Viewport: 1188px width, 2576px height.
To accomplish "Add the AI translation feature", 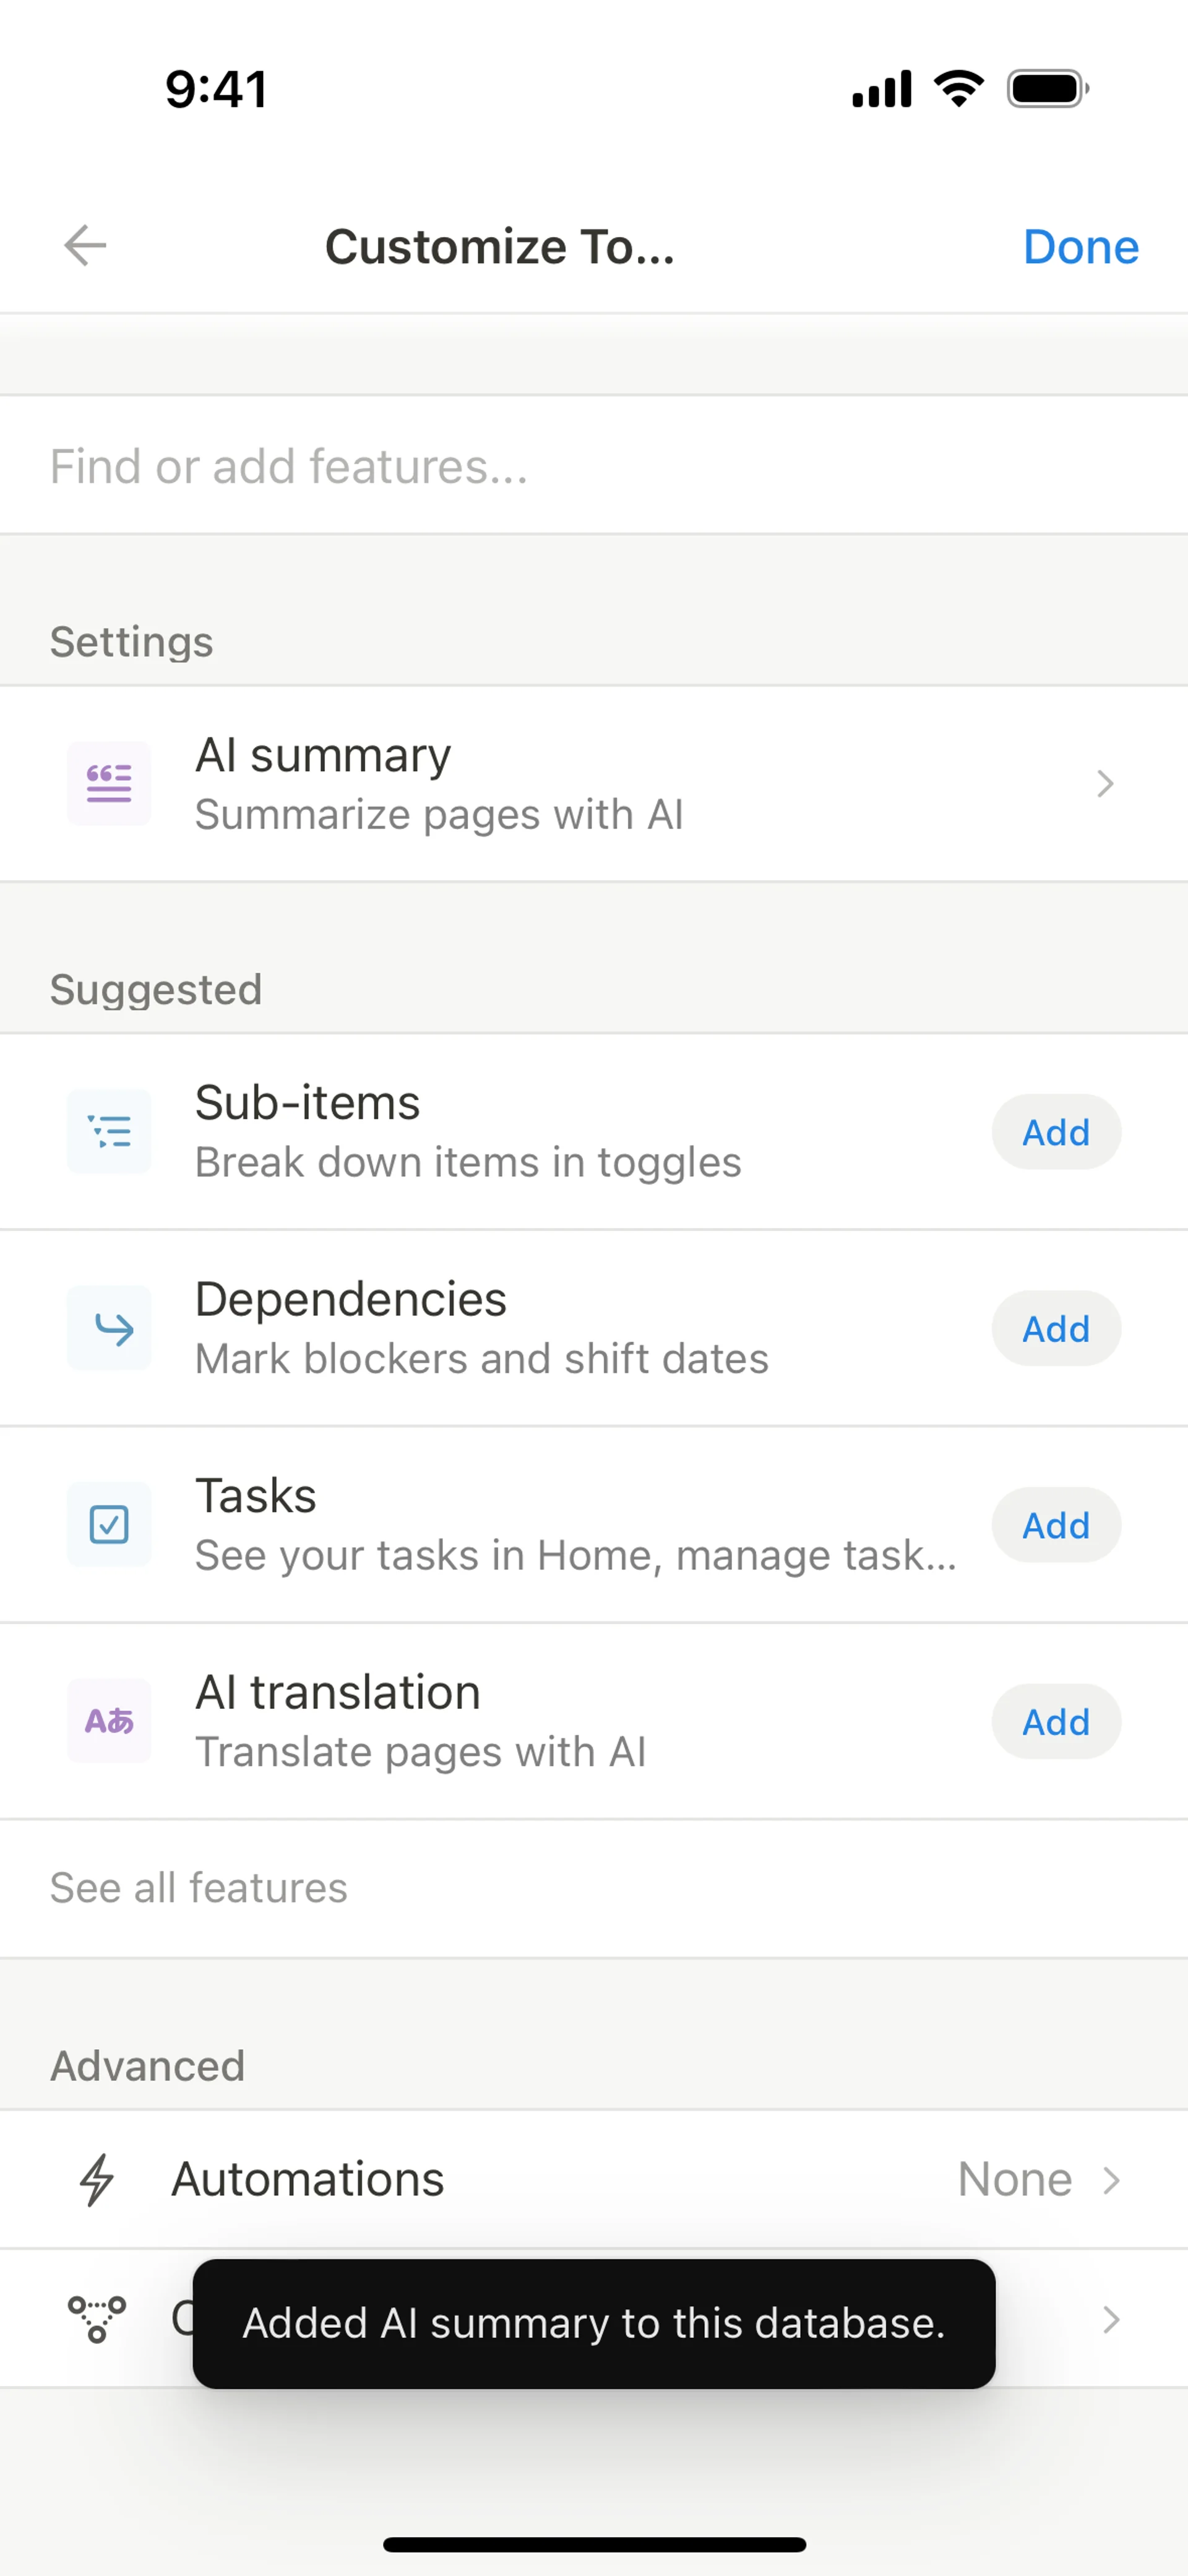I will pyautogui.click(x=1055, y=1722).
